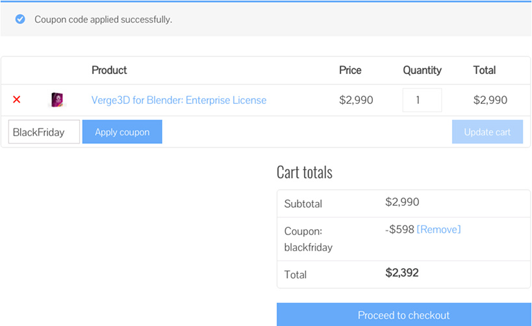Focus the BlackFriday coupon code field
532x326 pixels.
click(44, 132)
